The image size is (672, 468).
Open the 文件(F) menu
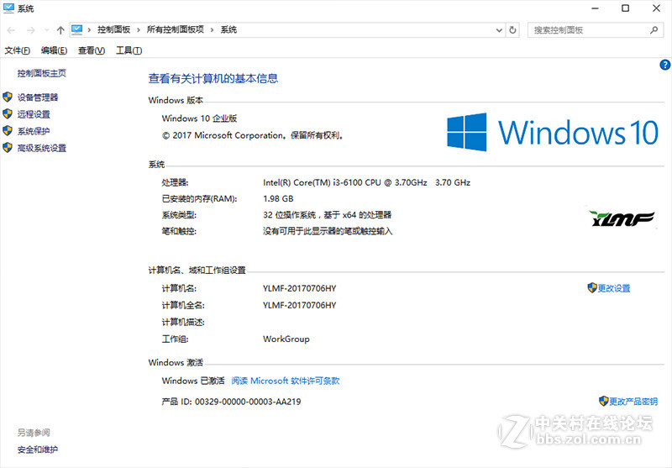[x=17, y=50]
